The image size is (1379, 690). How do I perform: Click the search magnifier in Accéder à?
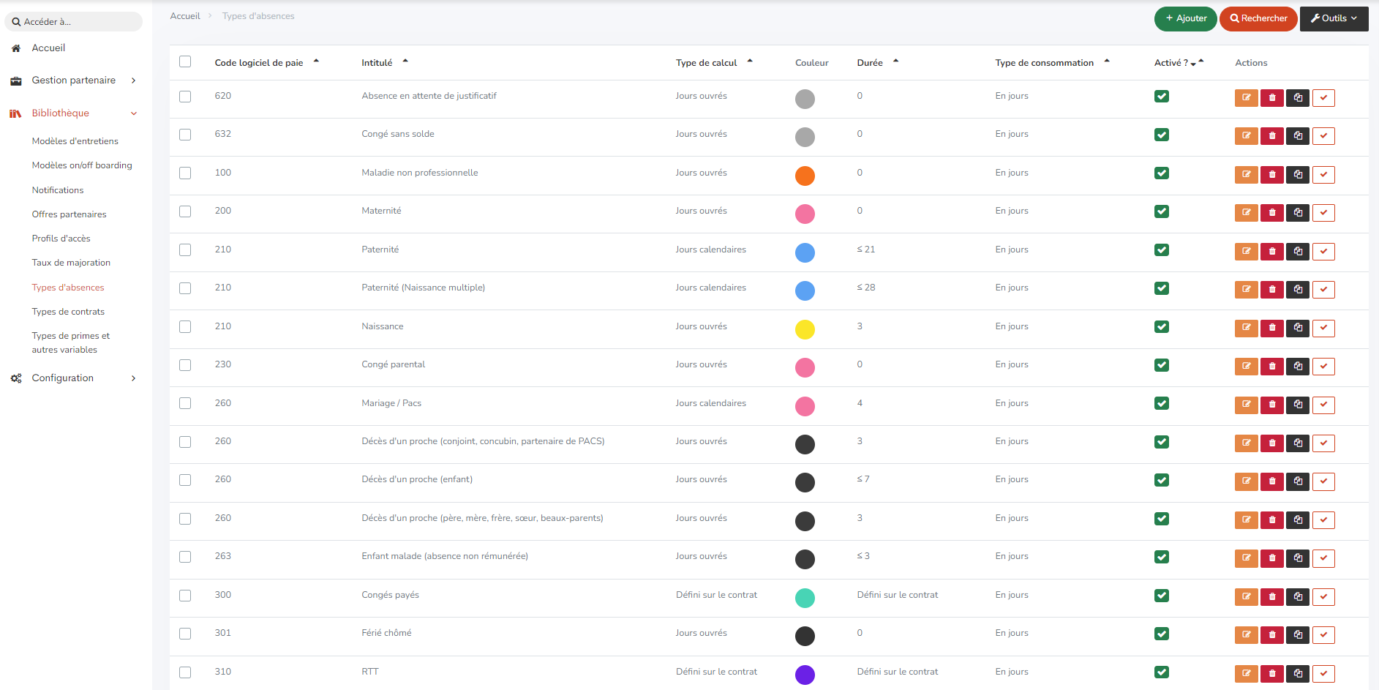coord(16,22)
